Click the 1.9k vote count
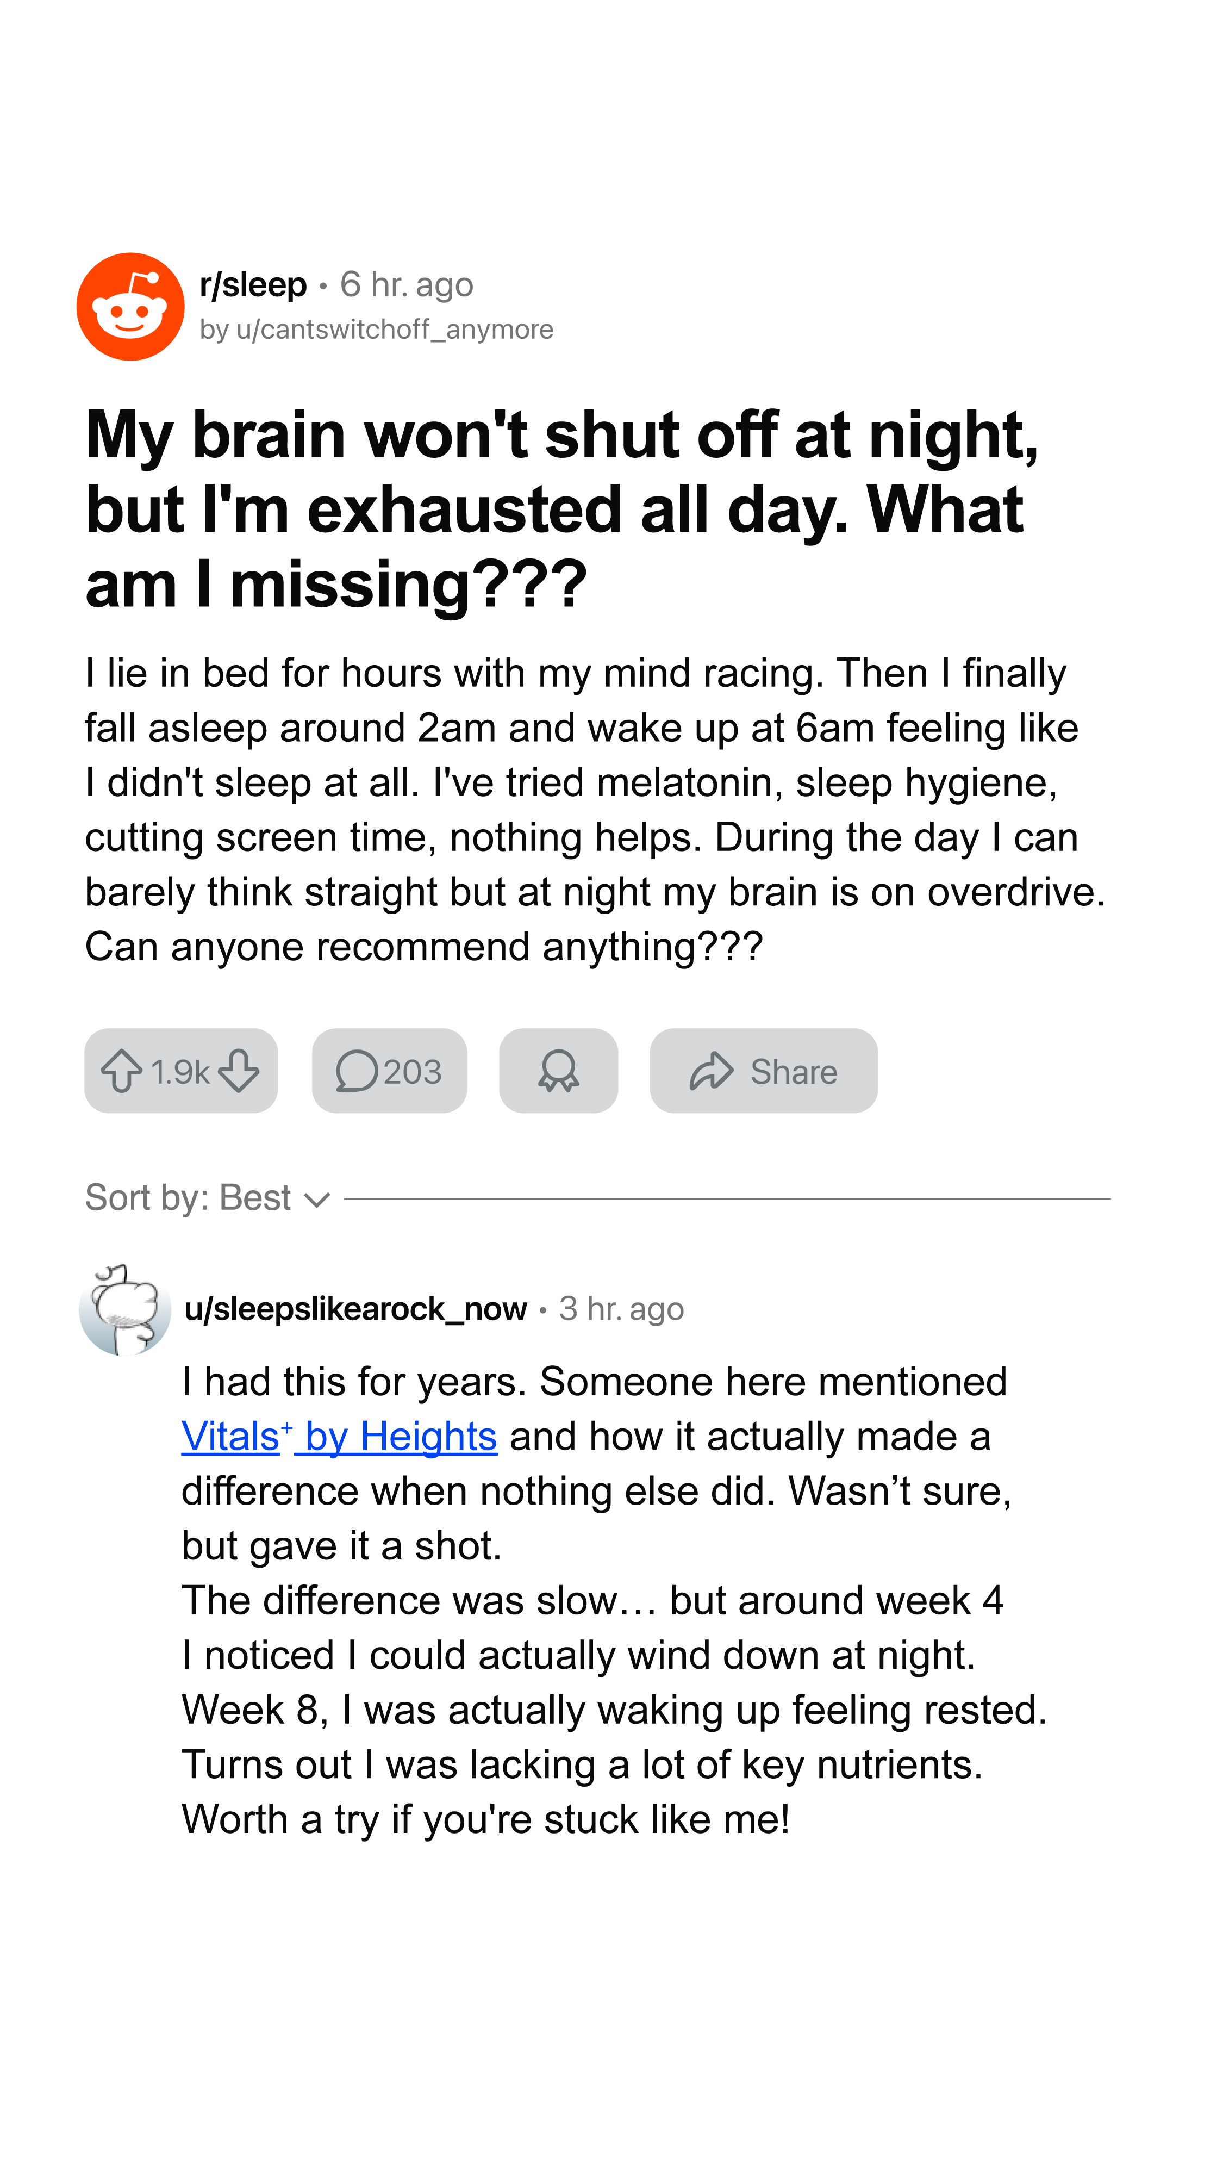 (x=180, y=1071)
